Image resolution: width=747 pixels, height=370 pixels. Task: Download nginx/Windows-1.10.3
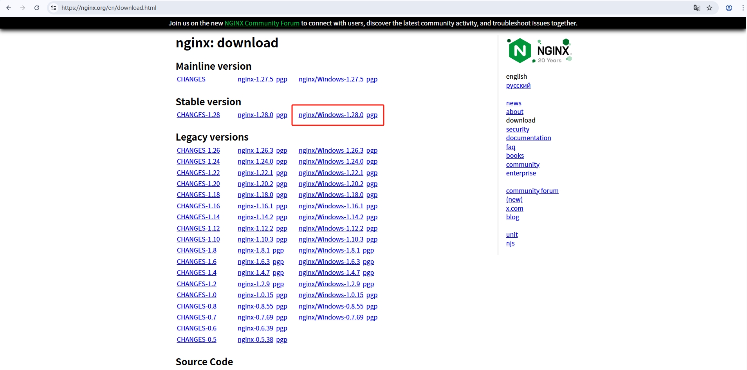tap(331, 239)
